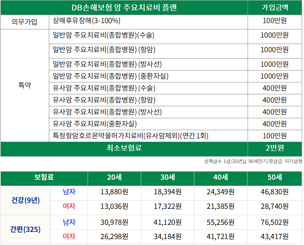Click the 400만원 amount for 유사암 항암
Viewport: 304px width, 245px height.
click(x=275, y=100)
